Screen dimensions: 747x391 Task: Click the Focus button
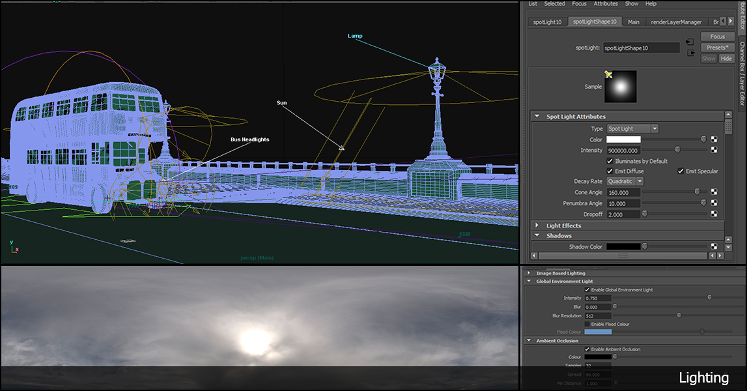tap(717, 36)
